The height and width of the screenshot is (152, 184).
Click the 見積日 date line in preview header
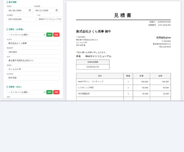click(x=160, y=22)
